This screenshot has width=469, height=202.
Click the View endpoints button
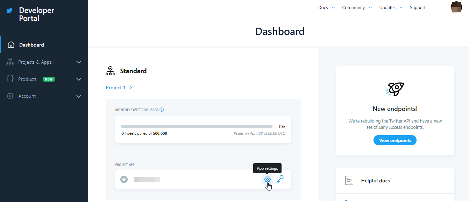click(395, 140)
